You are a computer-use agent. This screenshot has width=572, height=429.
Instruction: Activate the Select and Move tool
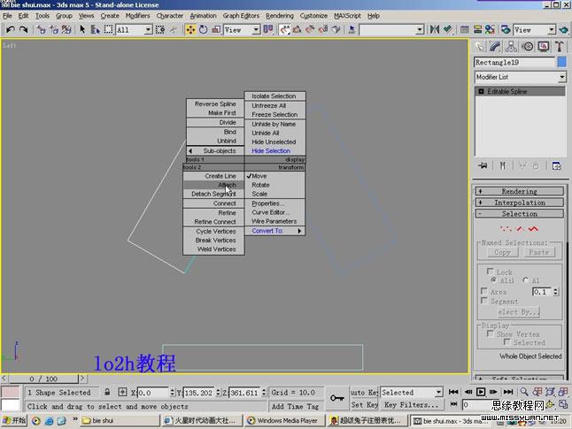tap(190, 29)
